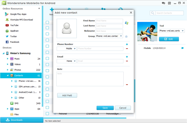Save the new contact
The height and width of the screenshot is (123, 187).
tap(105, 108)
